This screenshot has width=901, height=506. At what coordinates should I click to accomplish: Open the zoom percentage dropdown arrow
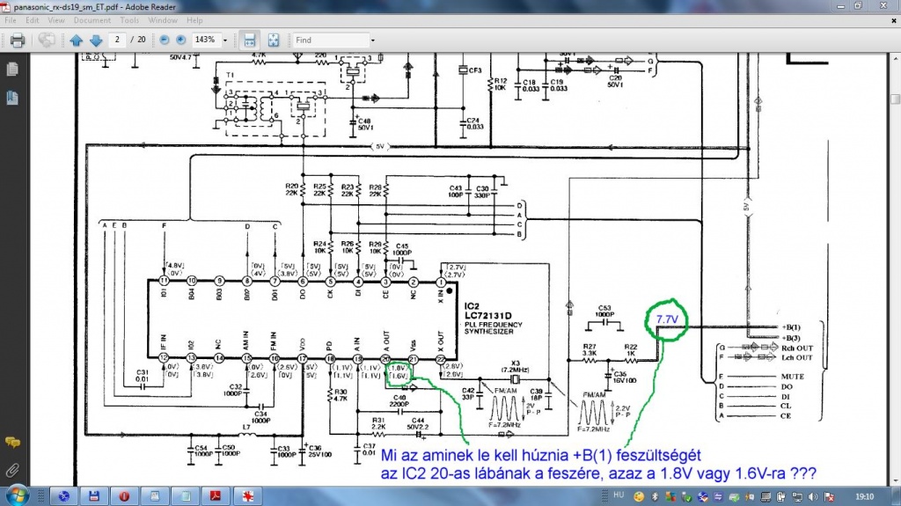(x=225, y=40)
